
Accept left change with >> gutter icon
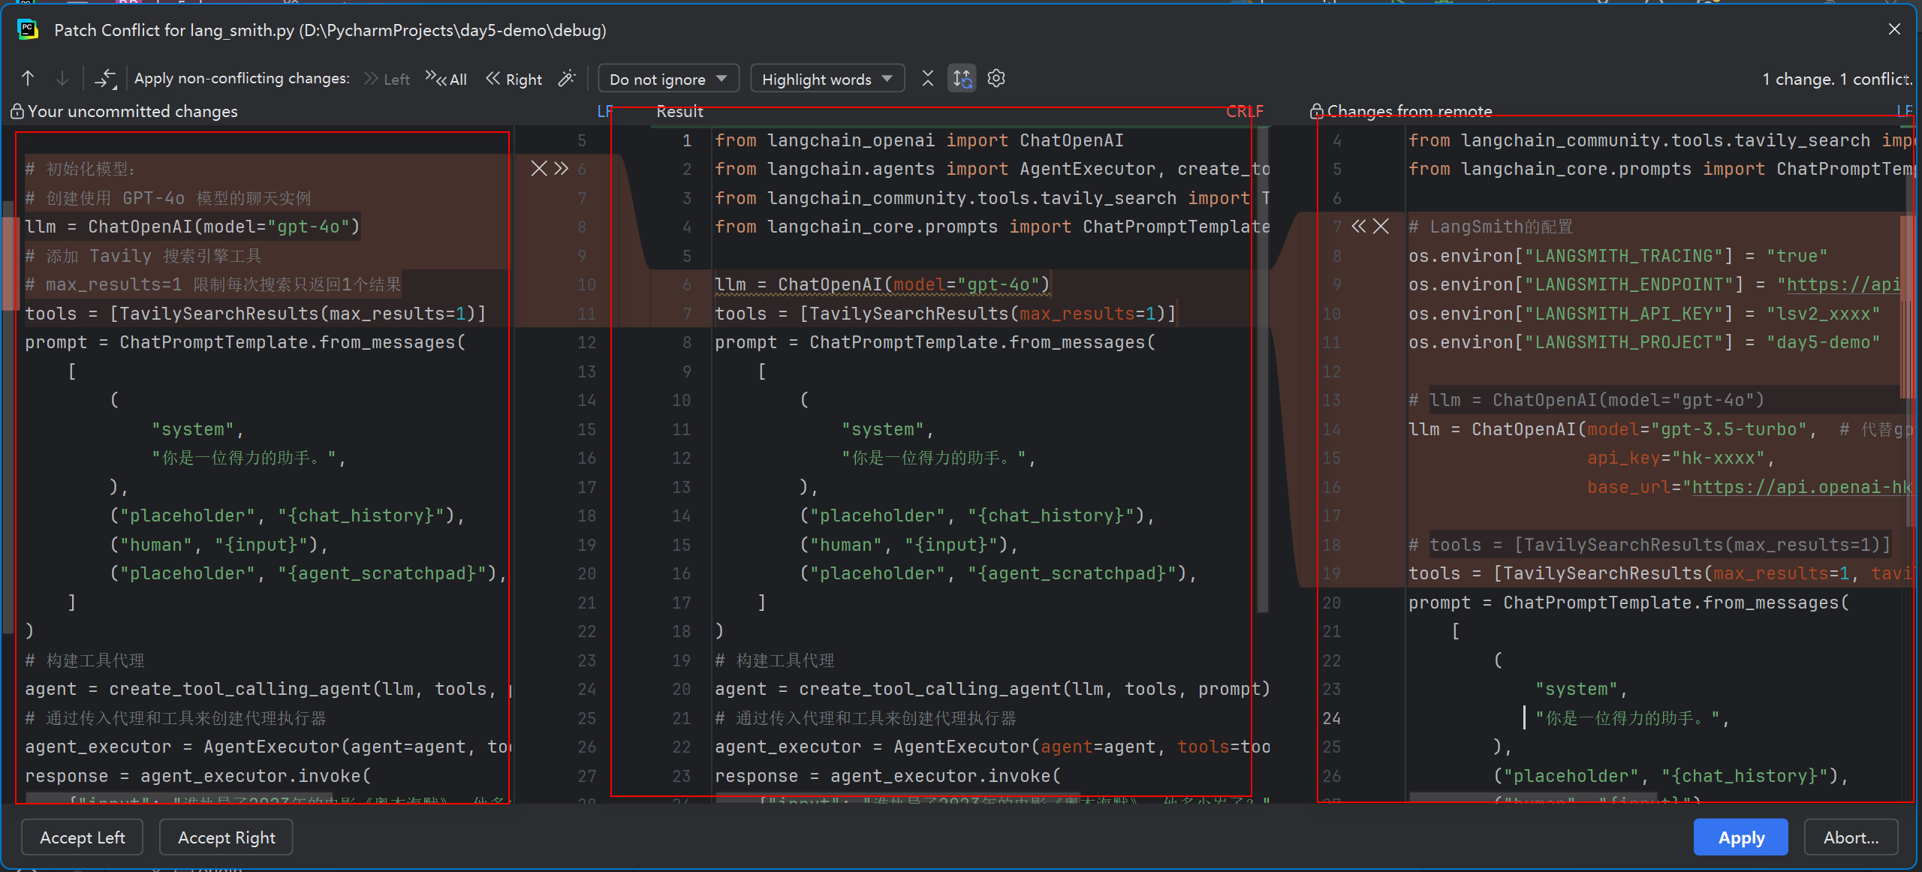(x=562, y=168)
